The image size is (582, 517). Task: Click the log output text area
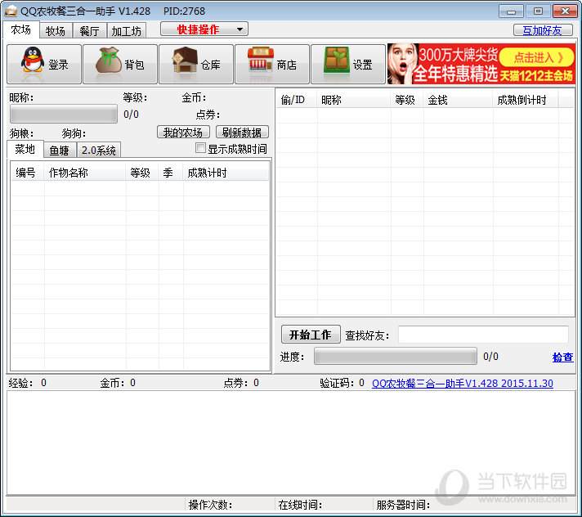click(x=291, y=443)
